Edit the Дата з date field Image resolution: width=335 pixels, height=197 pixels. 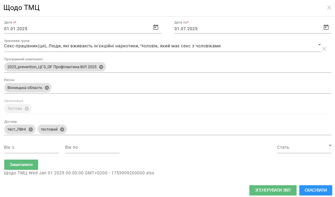(78, 29)
